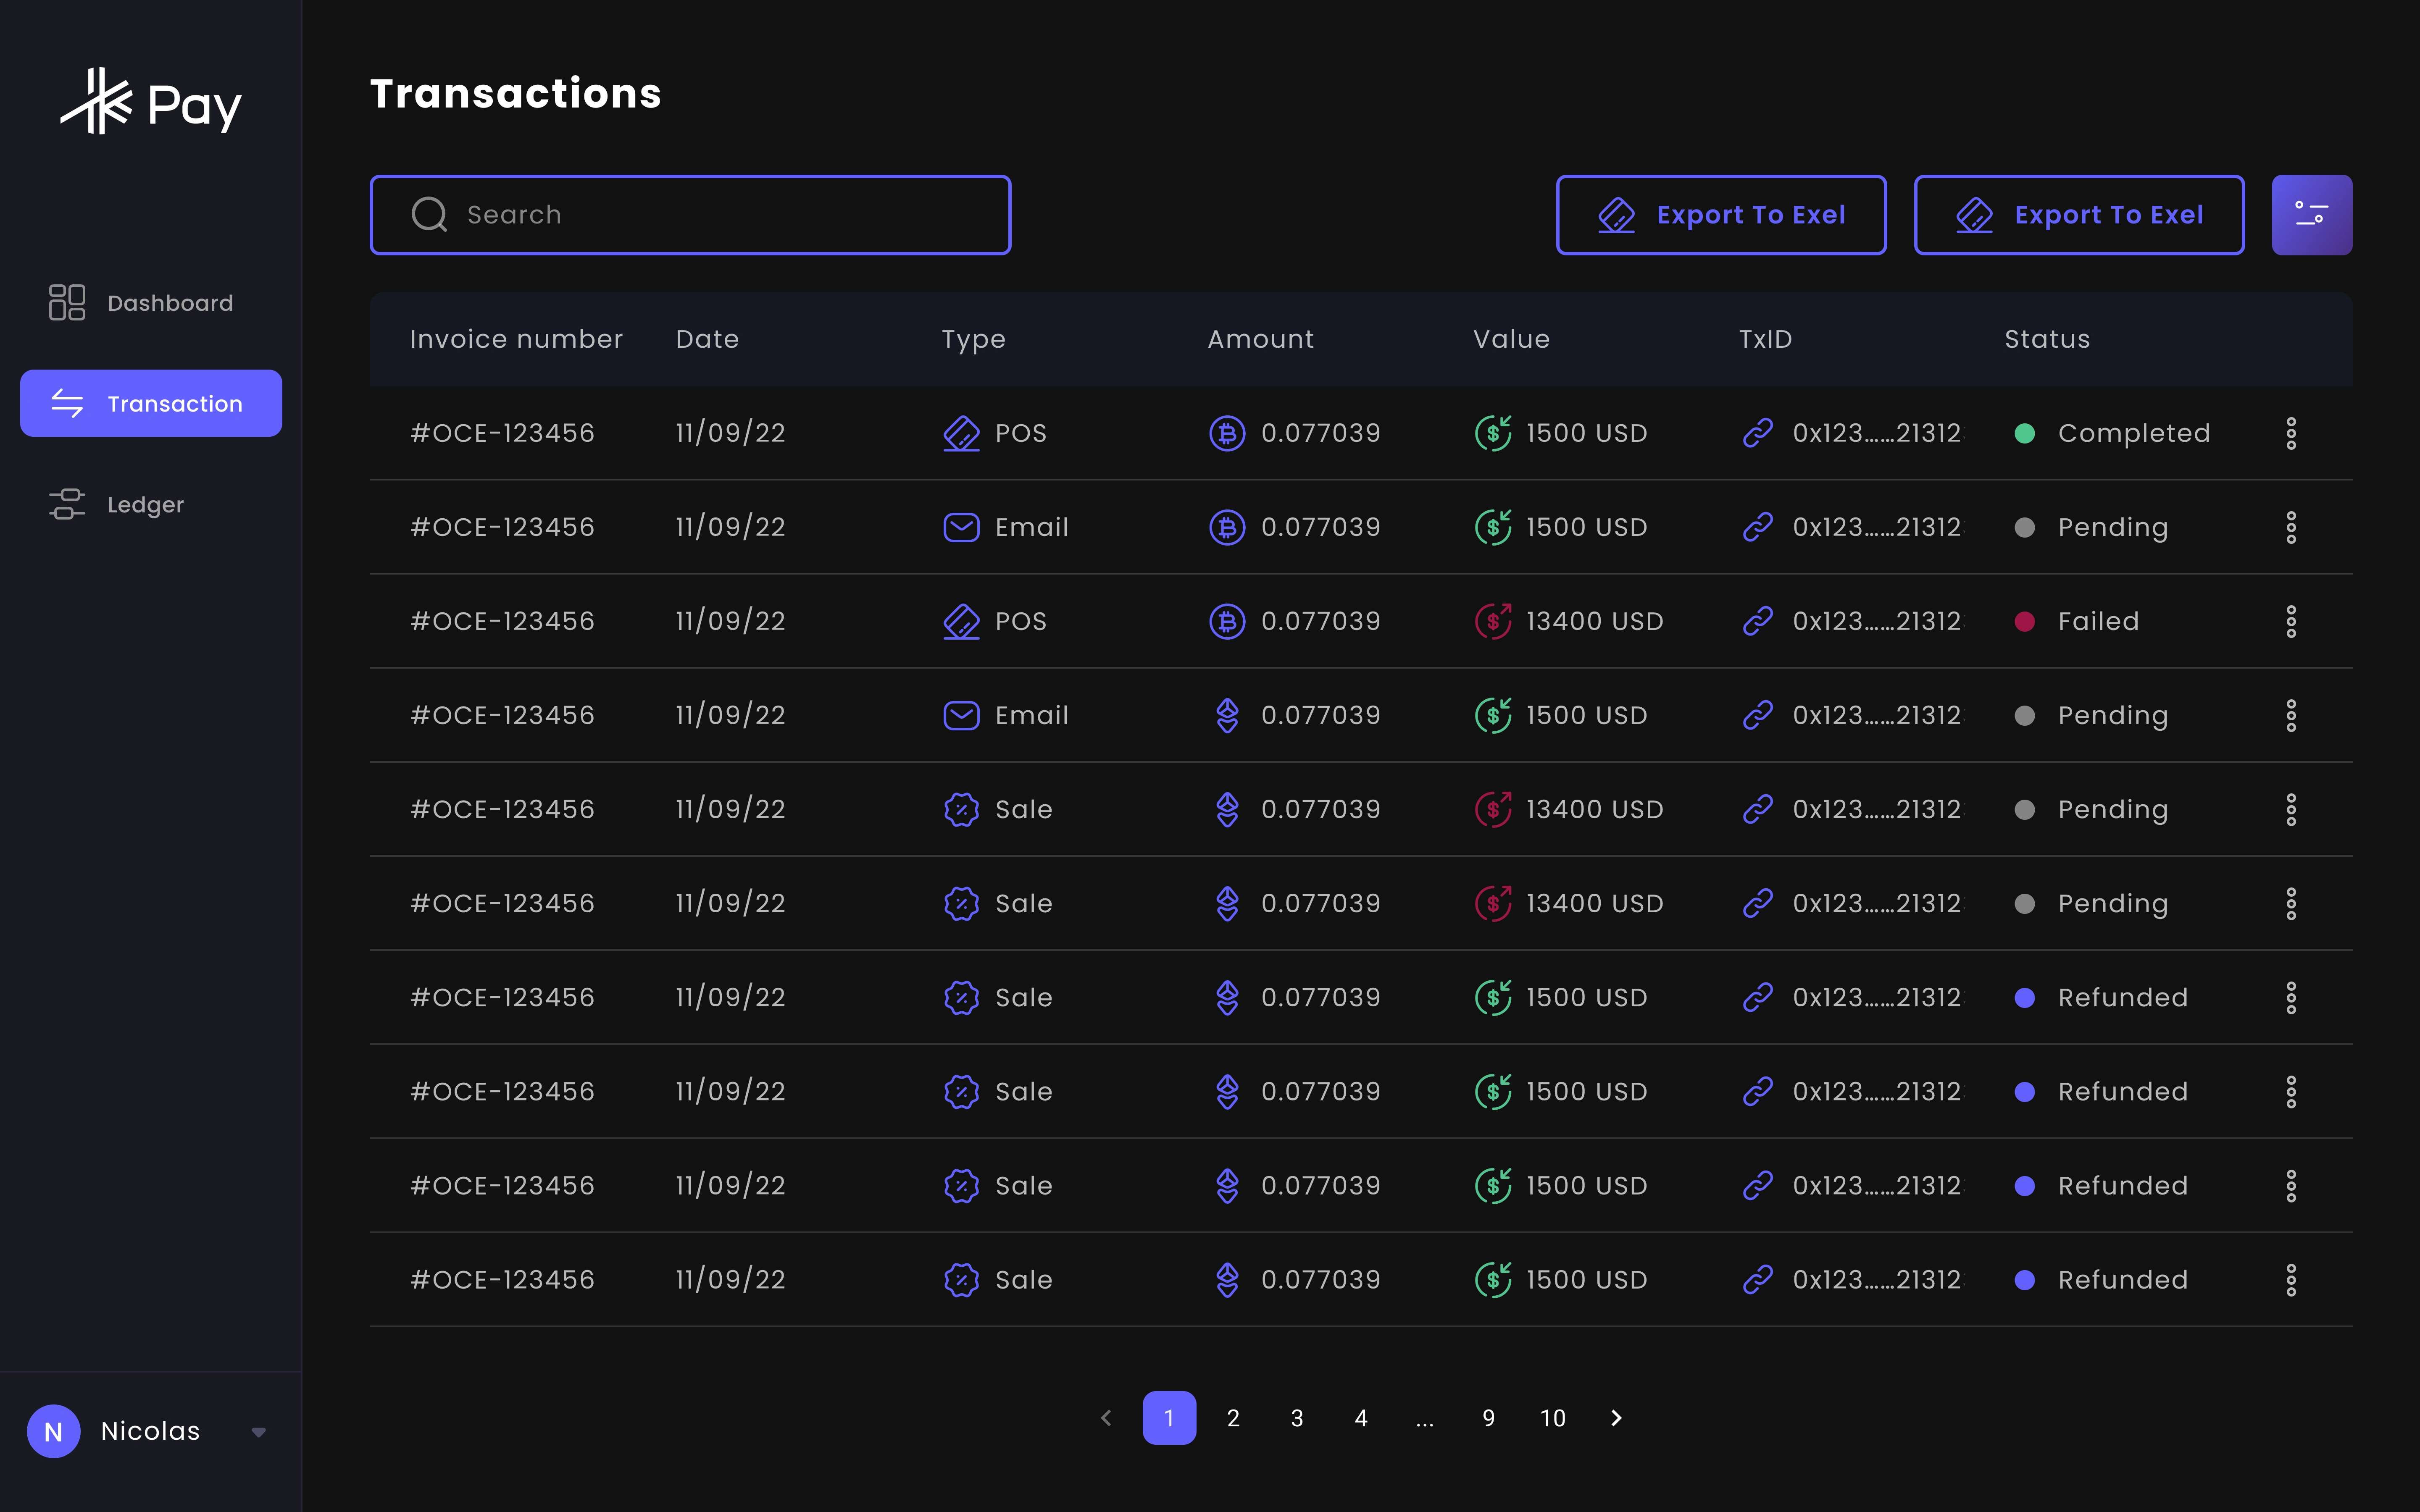Go to next page arrow
The height and width of the screenshot is (1512, 2420).
[x=1616, y=1417]
